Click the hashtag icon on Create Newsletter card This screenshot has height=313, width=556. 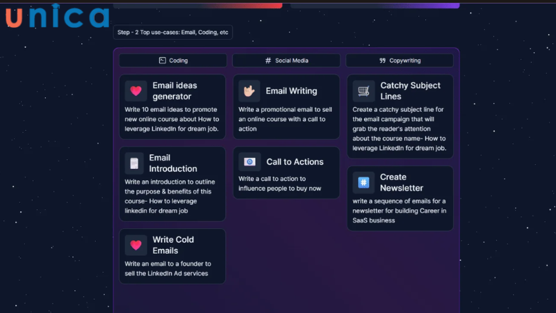(363, 182)
